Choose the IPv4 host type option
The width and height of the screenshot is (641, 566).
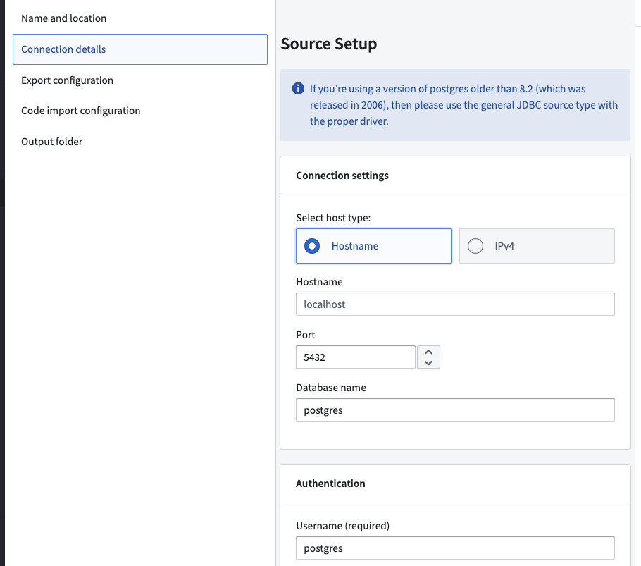pyautogui.click(x=475, y=246)
